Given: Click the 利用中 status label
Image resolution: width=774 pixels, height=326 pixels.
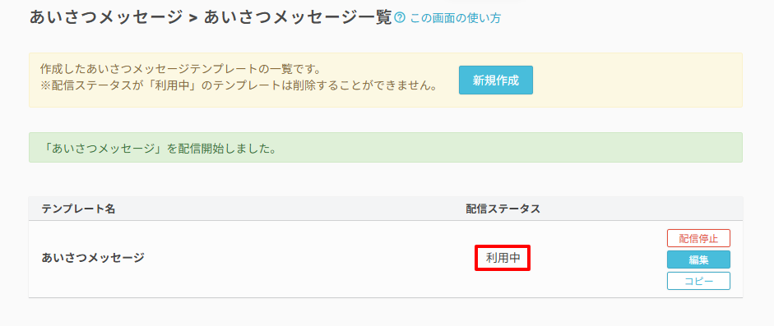Looking at the screenshot, I should (503, 258).
